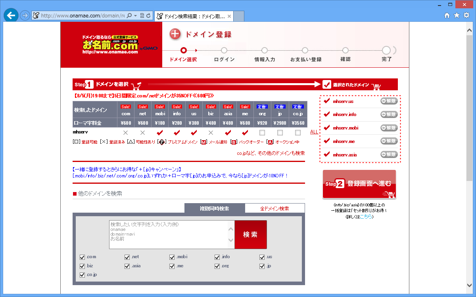Open the browser tools gear icon
476x297 pixels.
tap(466, 15)
